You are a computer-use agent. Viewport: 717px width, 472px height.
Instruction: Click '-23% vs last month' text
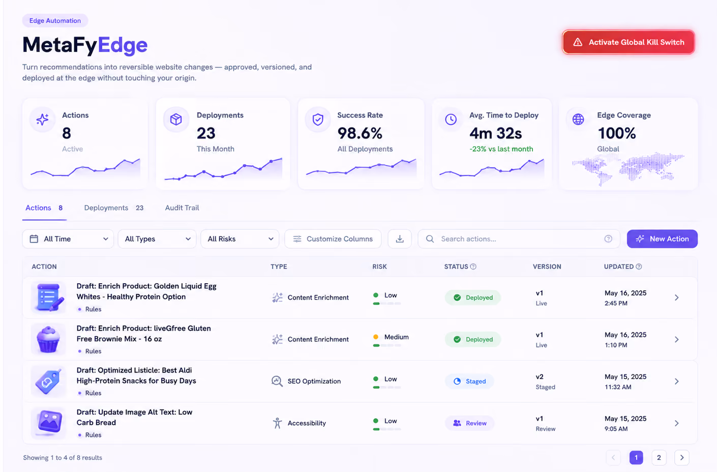click(501, 149)
